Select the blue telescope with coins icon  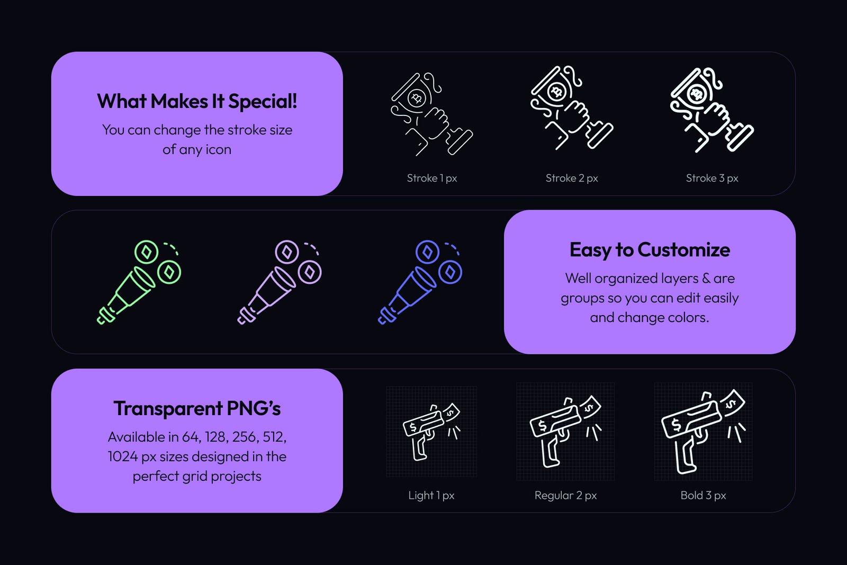420,282
